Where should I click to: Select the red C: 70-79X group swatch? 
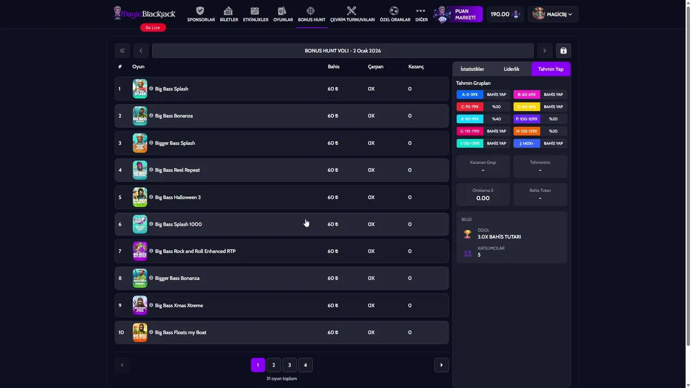click(x=470, y=107)
